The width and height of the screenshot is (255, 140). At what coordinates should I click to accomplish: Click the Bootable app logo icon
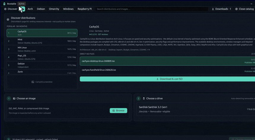pos(4,4)
